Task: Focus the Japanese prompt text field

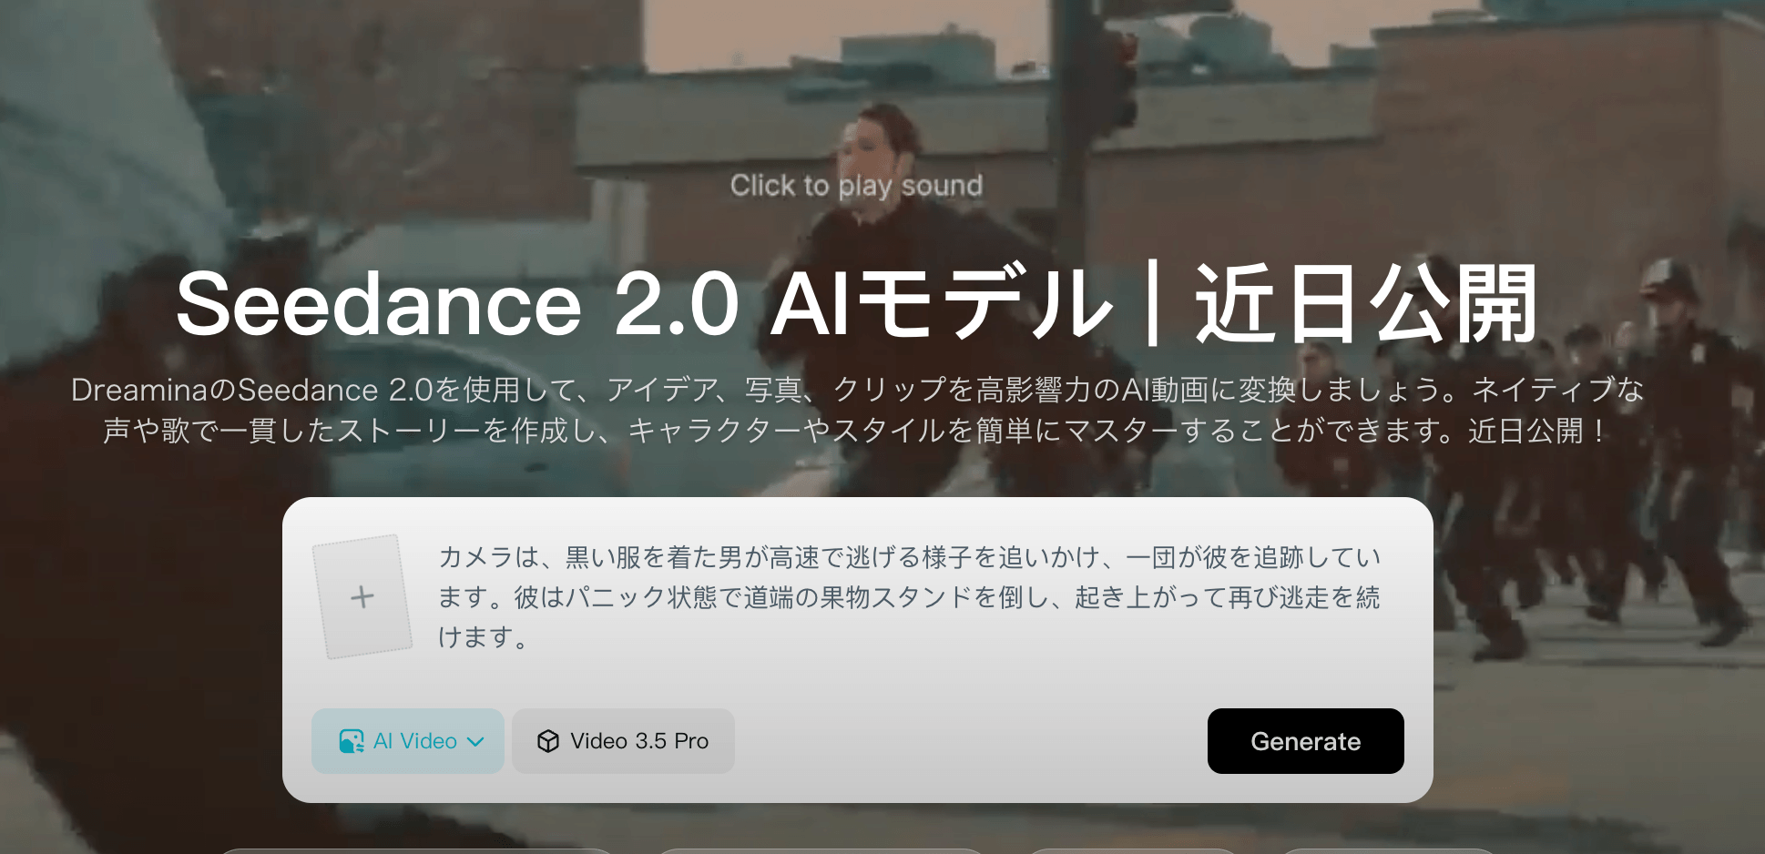Action: pyautogui.click(x=909, y=596)
